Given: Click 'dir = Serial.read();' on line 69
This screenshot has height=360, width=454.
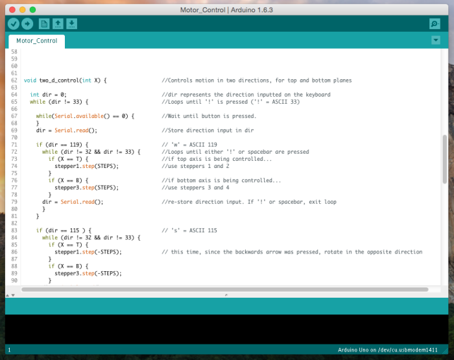Looking at the screenshot, I should 67,130.
